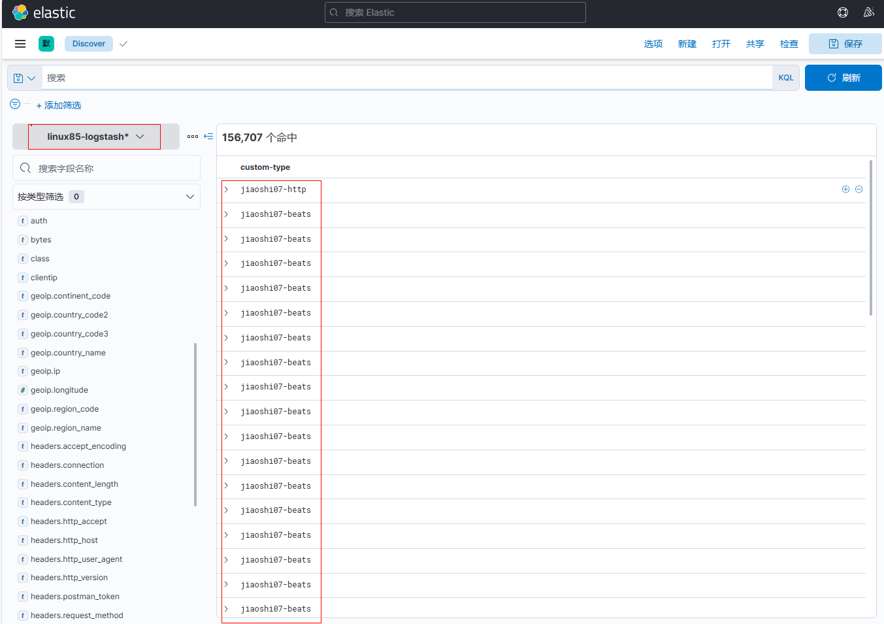
Task: Click the 添加筛选 add filter link
Action: 59,105
